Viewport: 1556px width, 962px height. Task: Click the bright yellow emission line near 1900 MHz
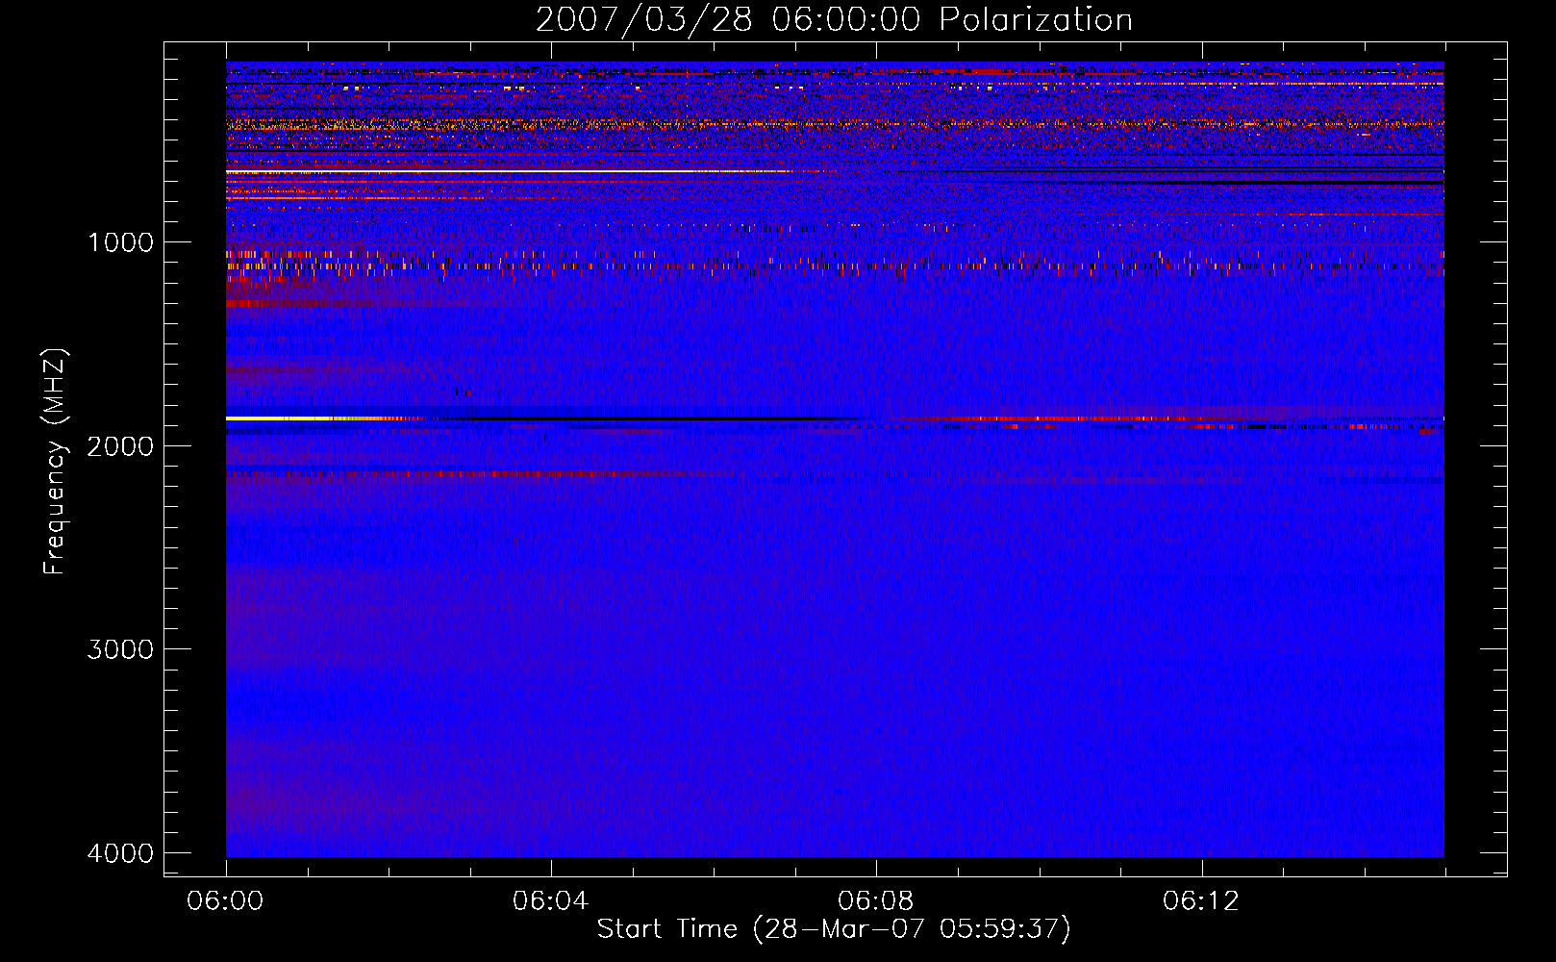[317, 418]
